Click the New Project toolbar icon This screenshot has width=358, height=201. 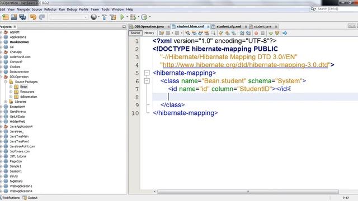coord(5,17)
